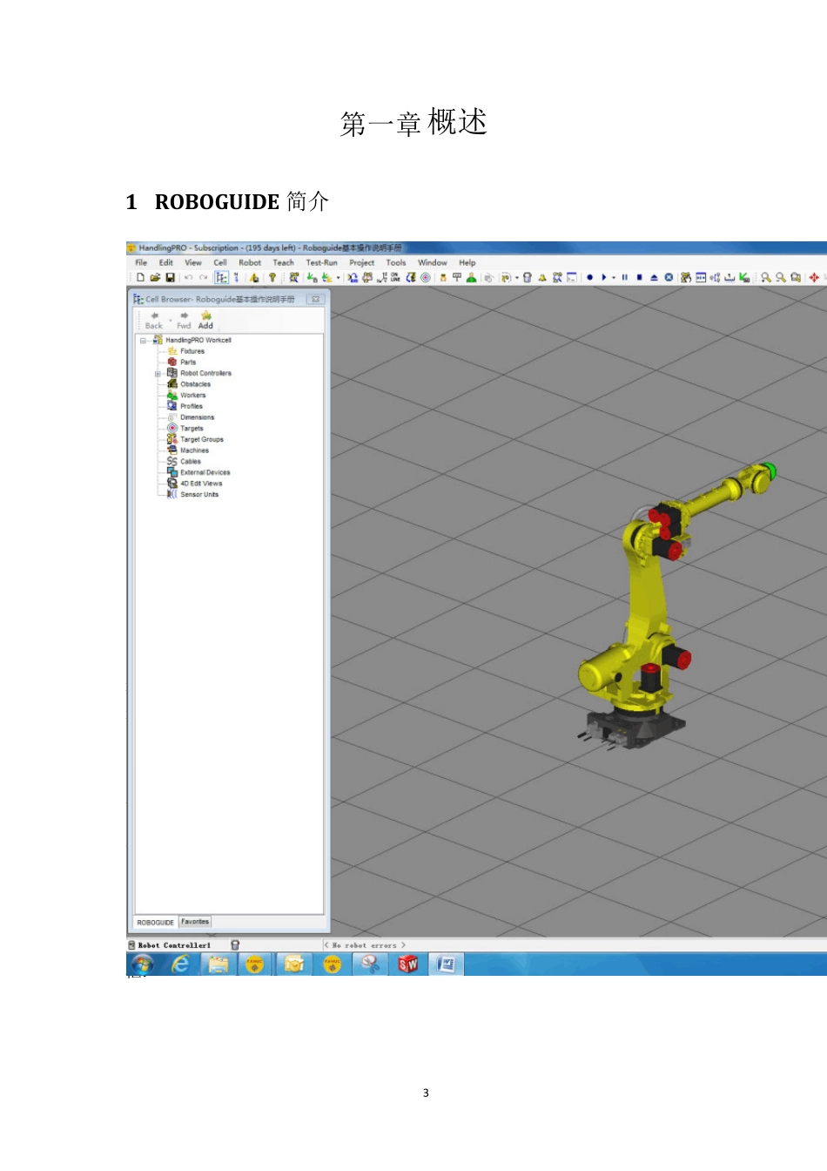The image size is (827, 1171).
Task: Open the Cell menu
Action: [x=220, y=262]
